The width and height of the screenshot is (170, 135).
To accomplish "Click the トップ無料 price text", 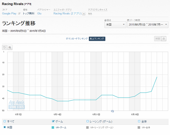I will click(x=29, y=14).
